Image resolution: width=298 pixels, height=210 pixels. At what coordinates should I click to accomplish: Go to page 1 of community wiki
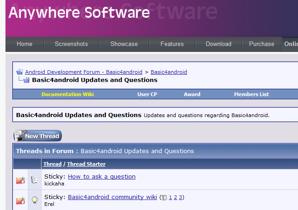click(x=170, y=198)
